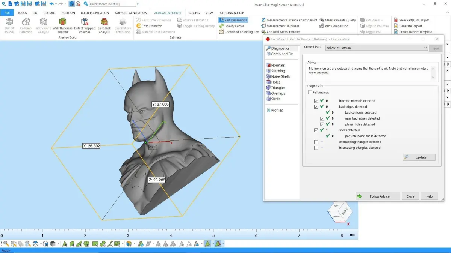Click the Undo arrow in quick toolbar
The height and width of the screenshot is (253, 451).
pos(51,4)
